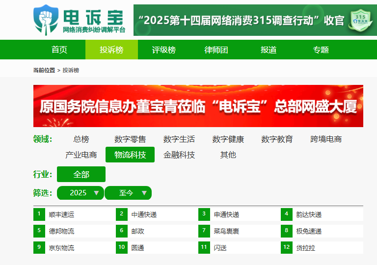Open the 至今 period dropdown

point(128,193)
